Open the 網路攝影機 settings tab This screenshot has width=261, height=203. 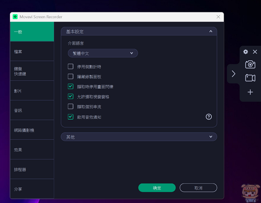[x=32, y=130]
